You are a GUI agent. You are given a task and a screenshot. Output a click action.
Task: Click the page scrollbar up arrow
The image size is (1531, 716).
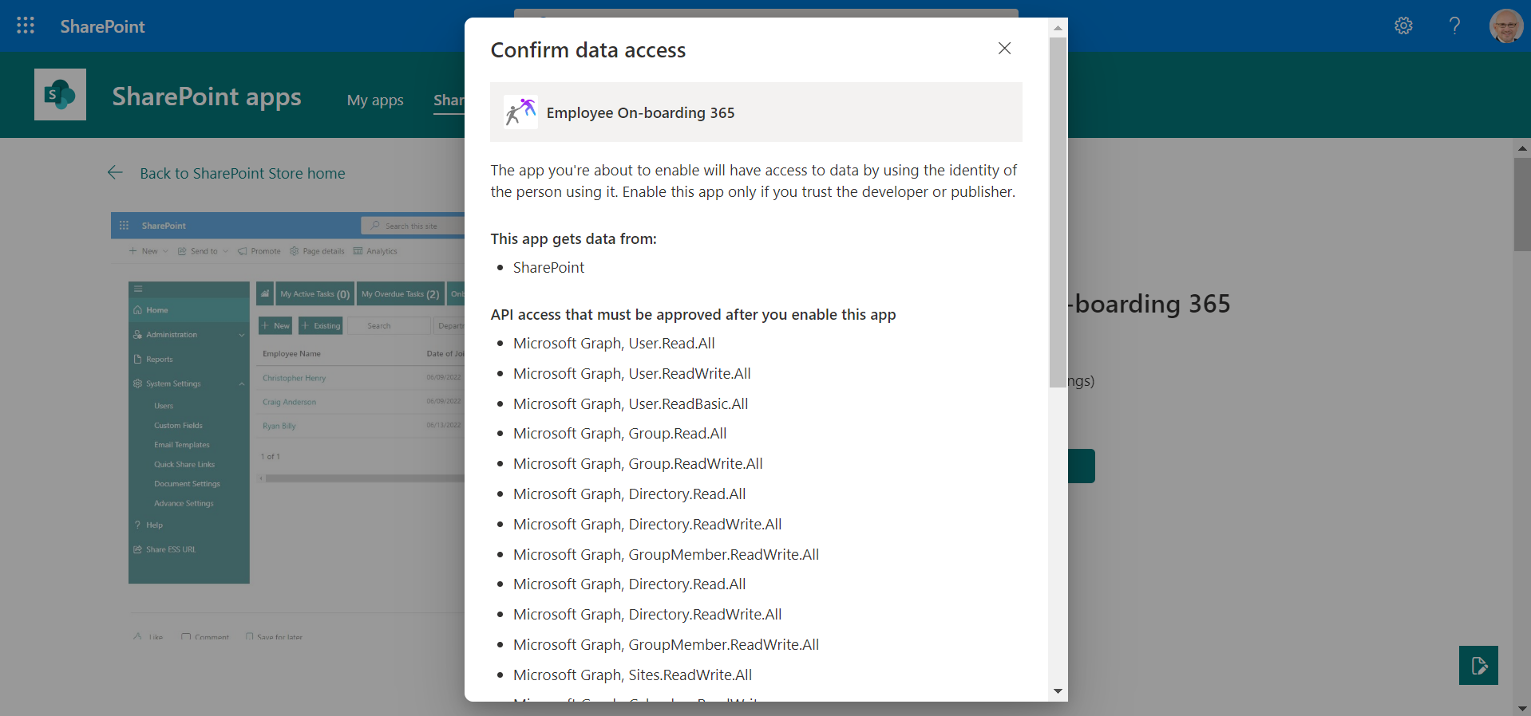point(1522,148)
